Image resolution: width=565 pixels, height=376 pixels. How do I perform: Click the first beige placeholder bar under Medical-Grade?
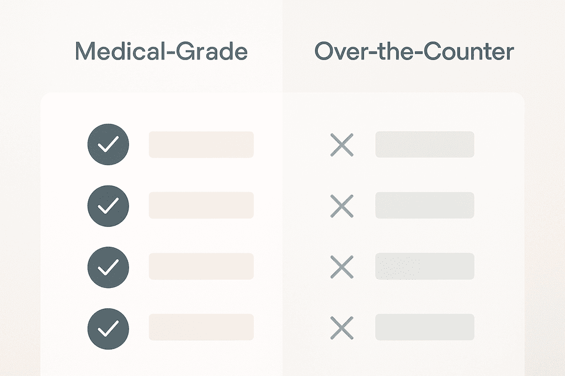[201, 145]
